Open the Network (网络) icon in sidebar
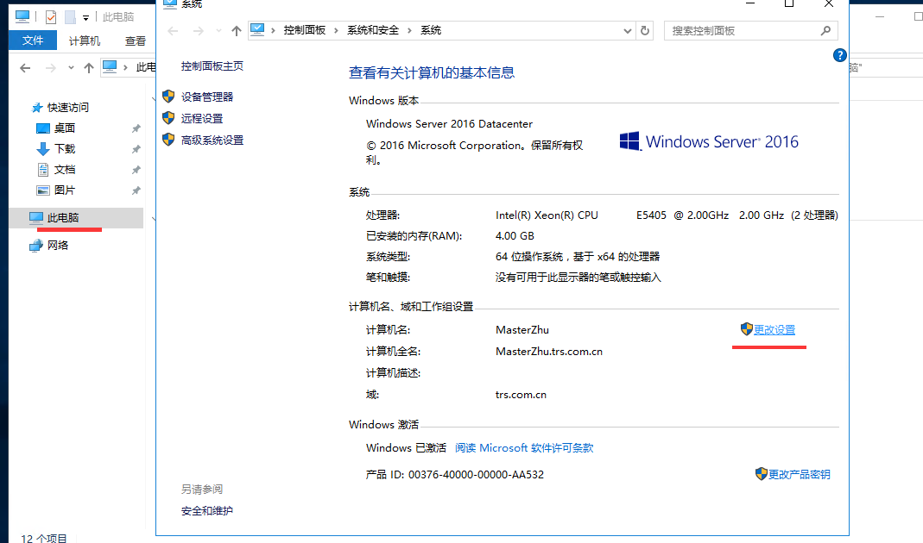 (x=58, y=246)
